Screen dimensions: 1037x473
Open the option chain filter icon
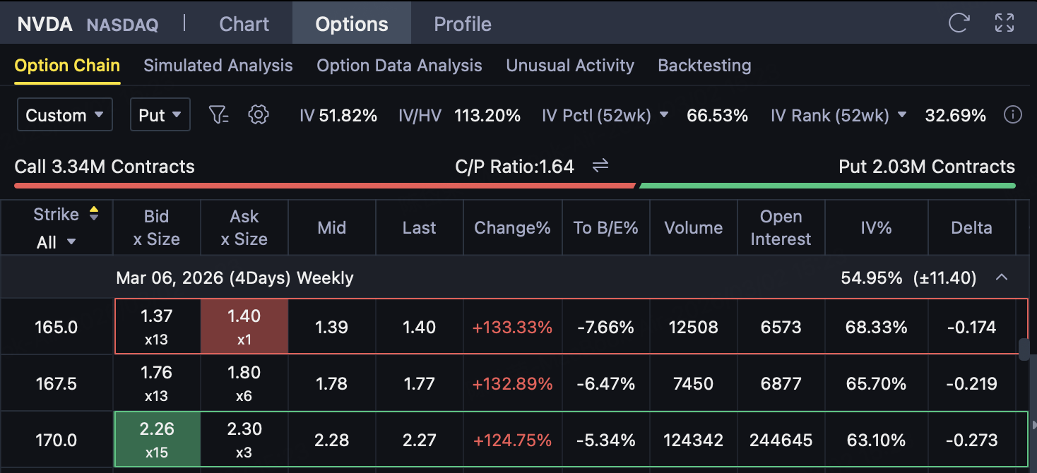coord(219,115)
